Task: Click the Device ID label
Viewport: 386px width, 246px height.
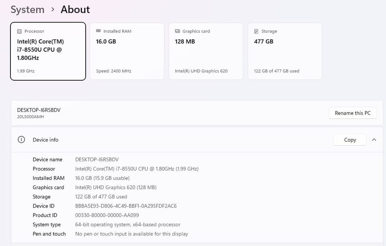Action: [43, 206]
